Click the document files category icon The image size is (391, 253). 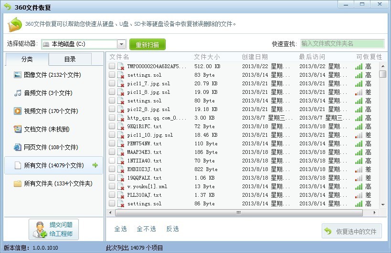click(18, 129)
